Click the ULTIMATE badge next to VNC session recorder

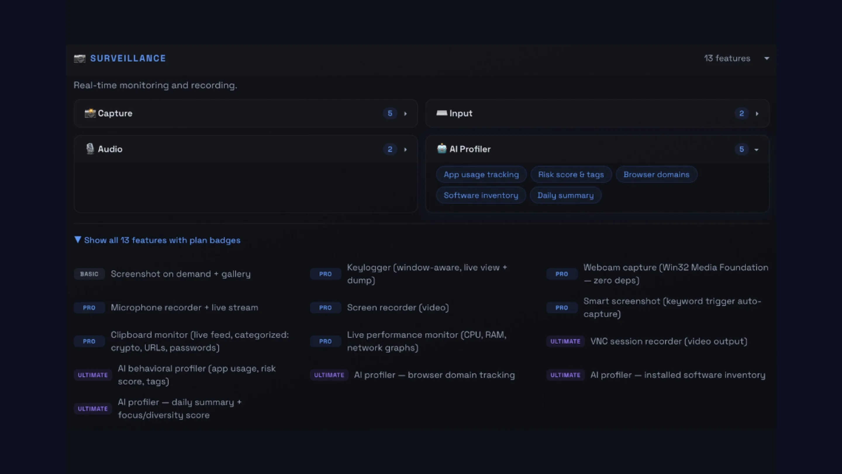[565, 341]
